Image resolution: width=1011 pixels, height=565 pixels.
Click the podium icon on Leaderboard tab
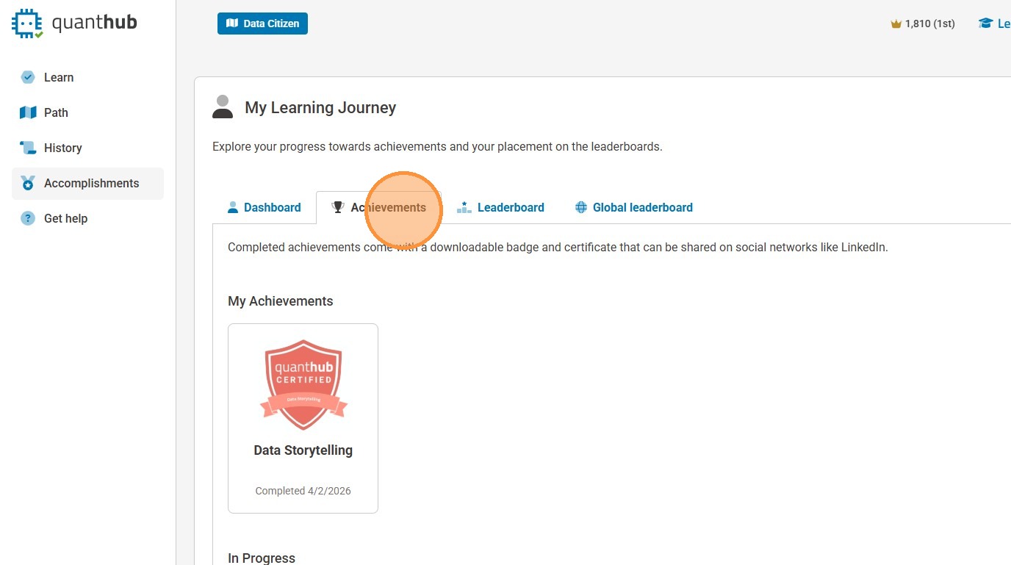[x=464, y=207]
